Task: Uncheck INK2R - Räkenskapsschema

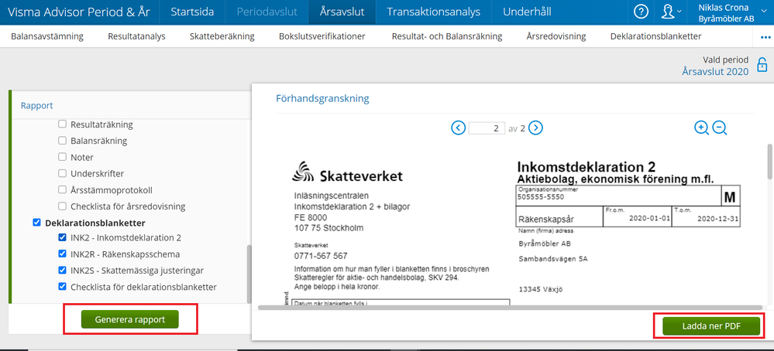Action: pyautogui.click(x=63, y=254)
